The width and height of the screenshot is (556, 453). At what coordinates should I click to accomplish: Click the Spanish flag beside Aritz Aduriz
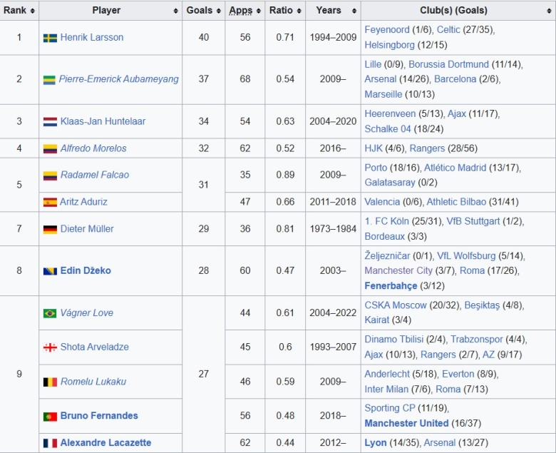click(50, 203)
